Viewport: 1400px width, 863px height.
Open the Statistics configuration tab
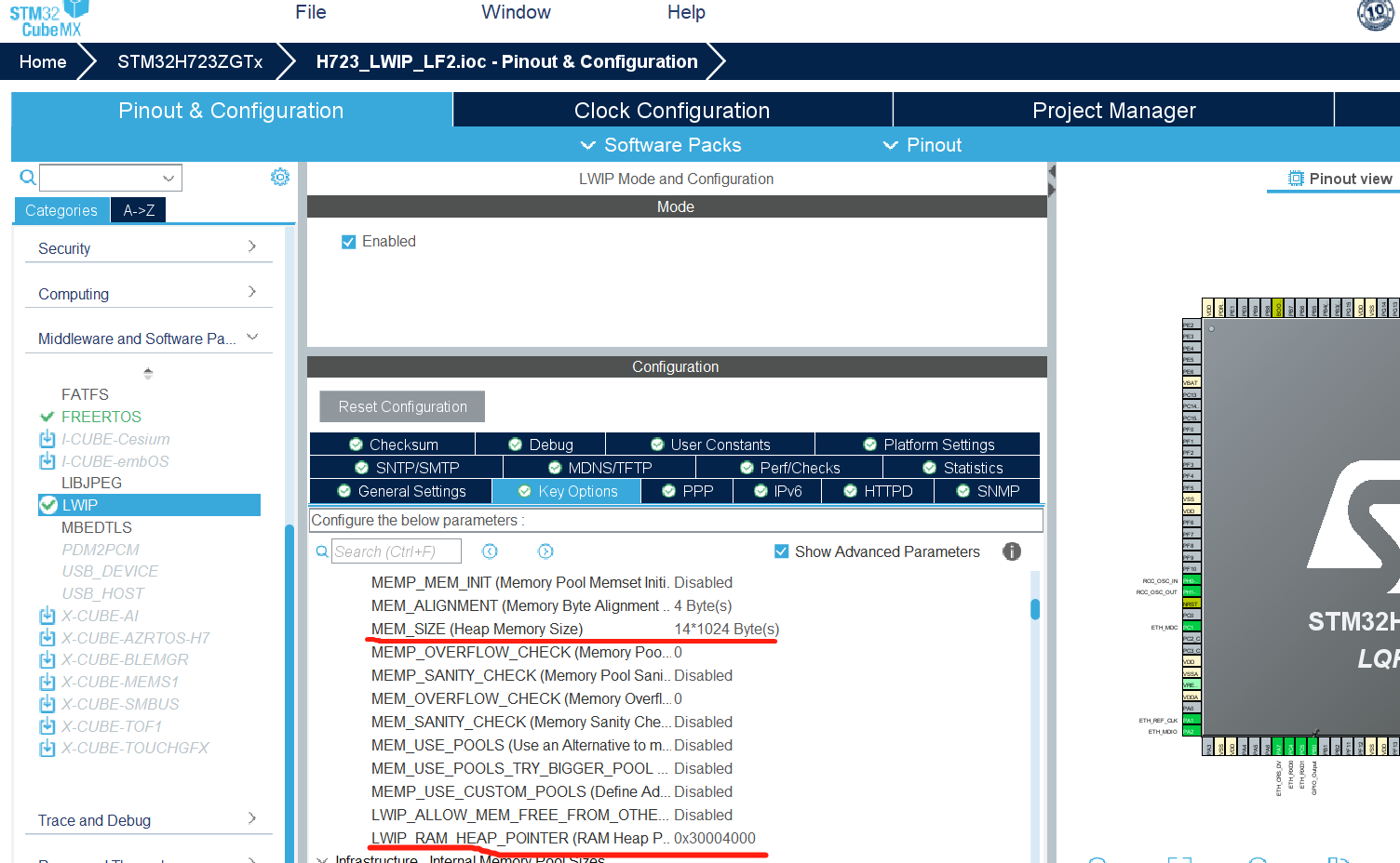pos(962,468)
